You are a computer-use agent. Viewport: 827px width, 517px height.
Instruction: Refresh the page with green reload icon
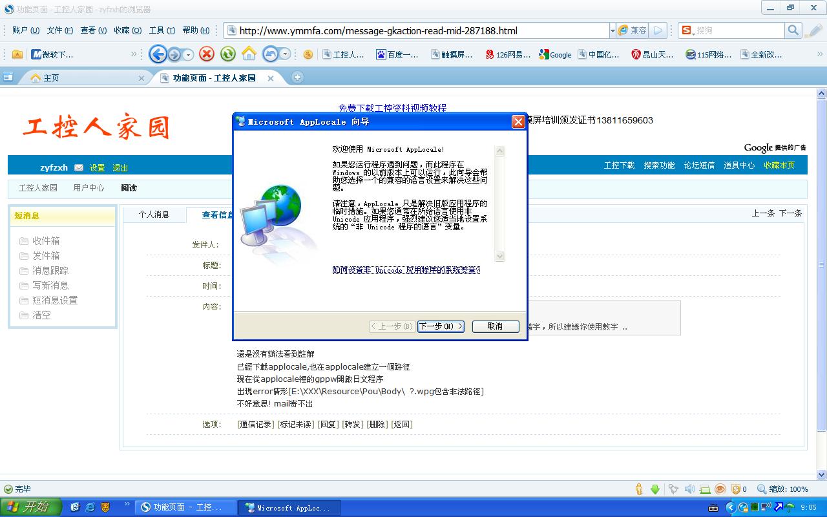point(227,54)
